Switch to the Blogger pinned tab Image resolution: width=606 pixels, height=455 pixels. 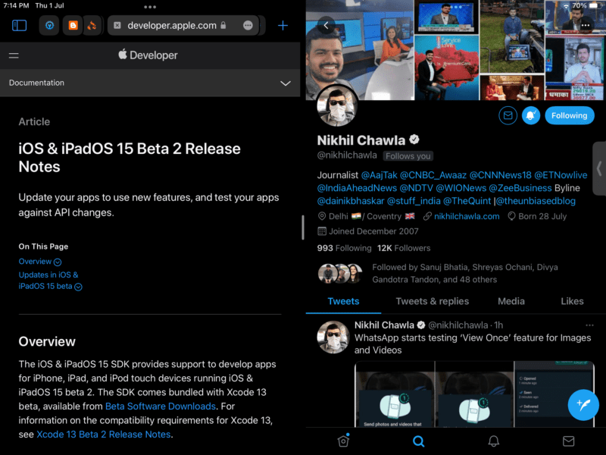[x=73, y=26]
